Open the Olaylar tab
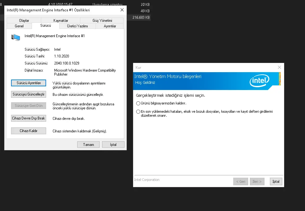The height and width of the screenshot is (211, 305). 24,20
